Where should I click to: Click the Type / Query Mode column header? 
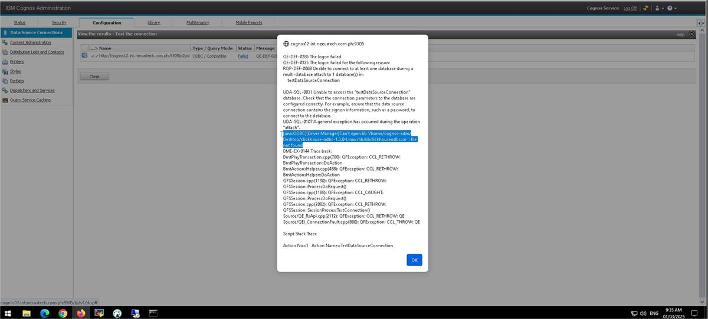(212, 48)
